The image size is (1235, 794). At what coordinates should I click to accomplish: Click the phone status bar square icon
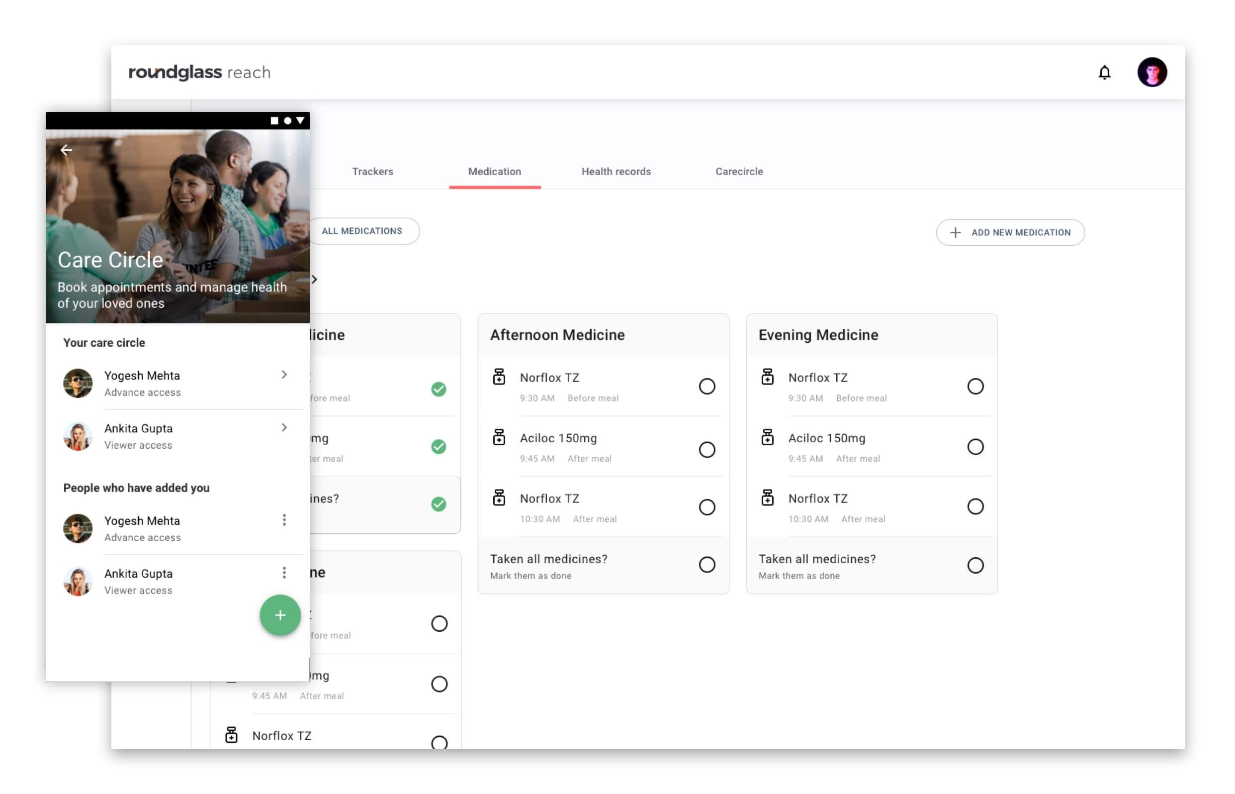pos(274,121)
